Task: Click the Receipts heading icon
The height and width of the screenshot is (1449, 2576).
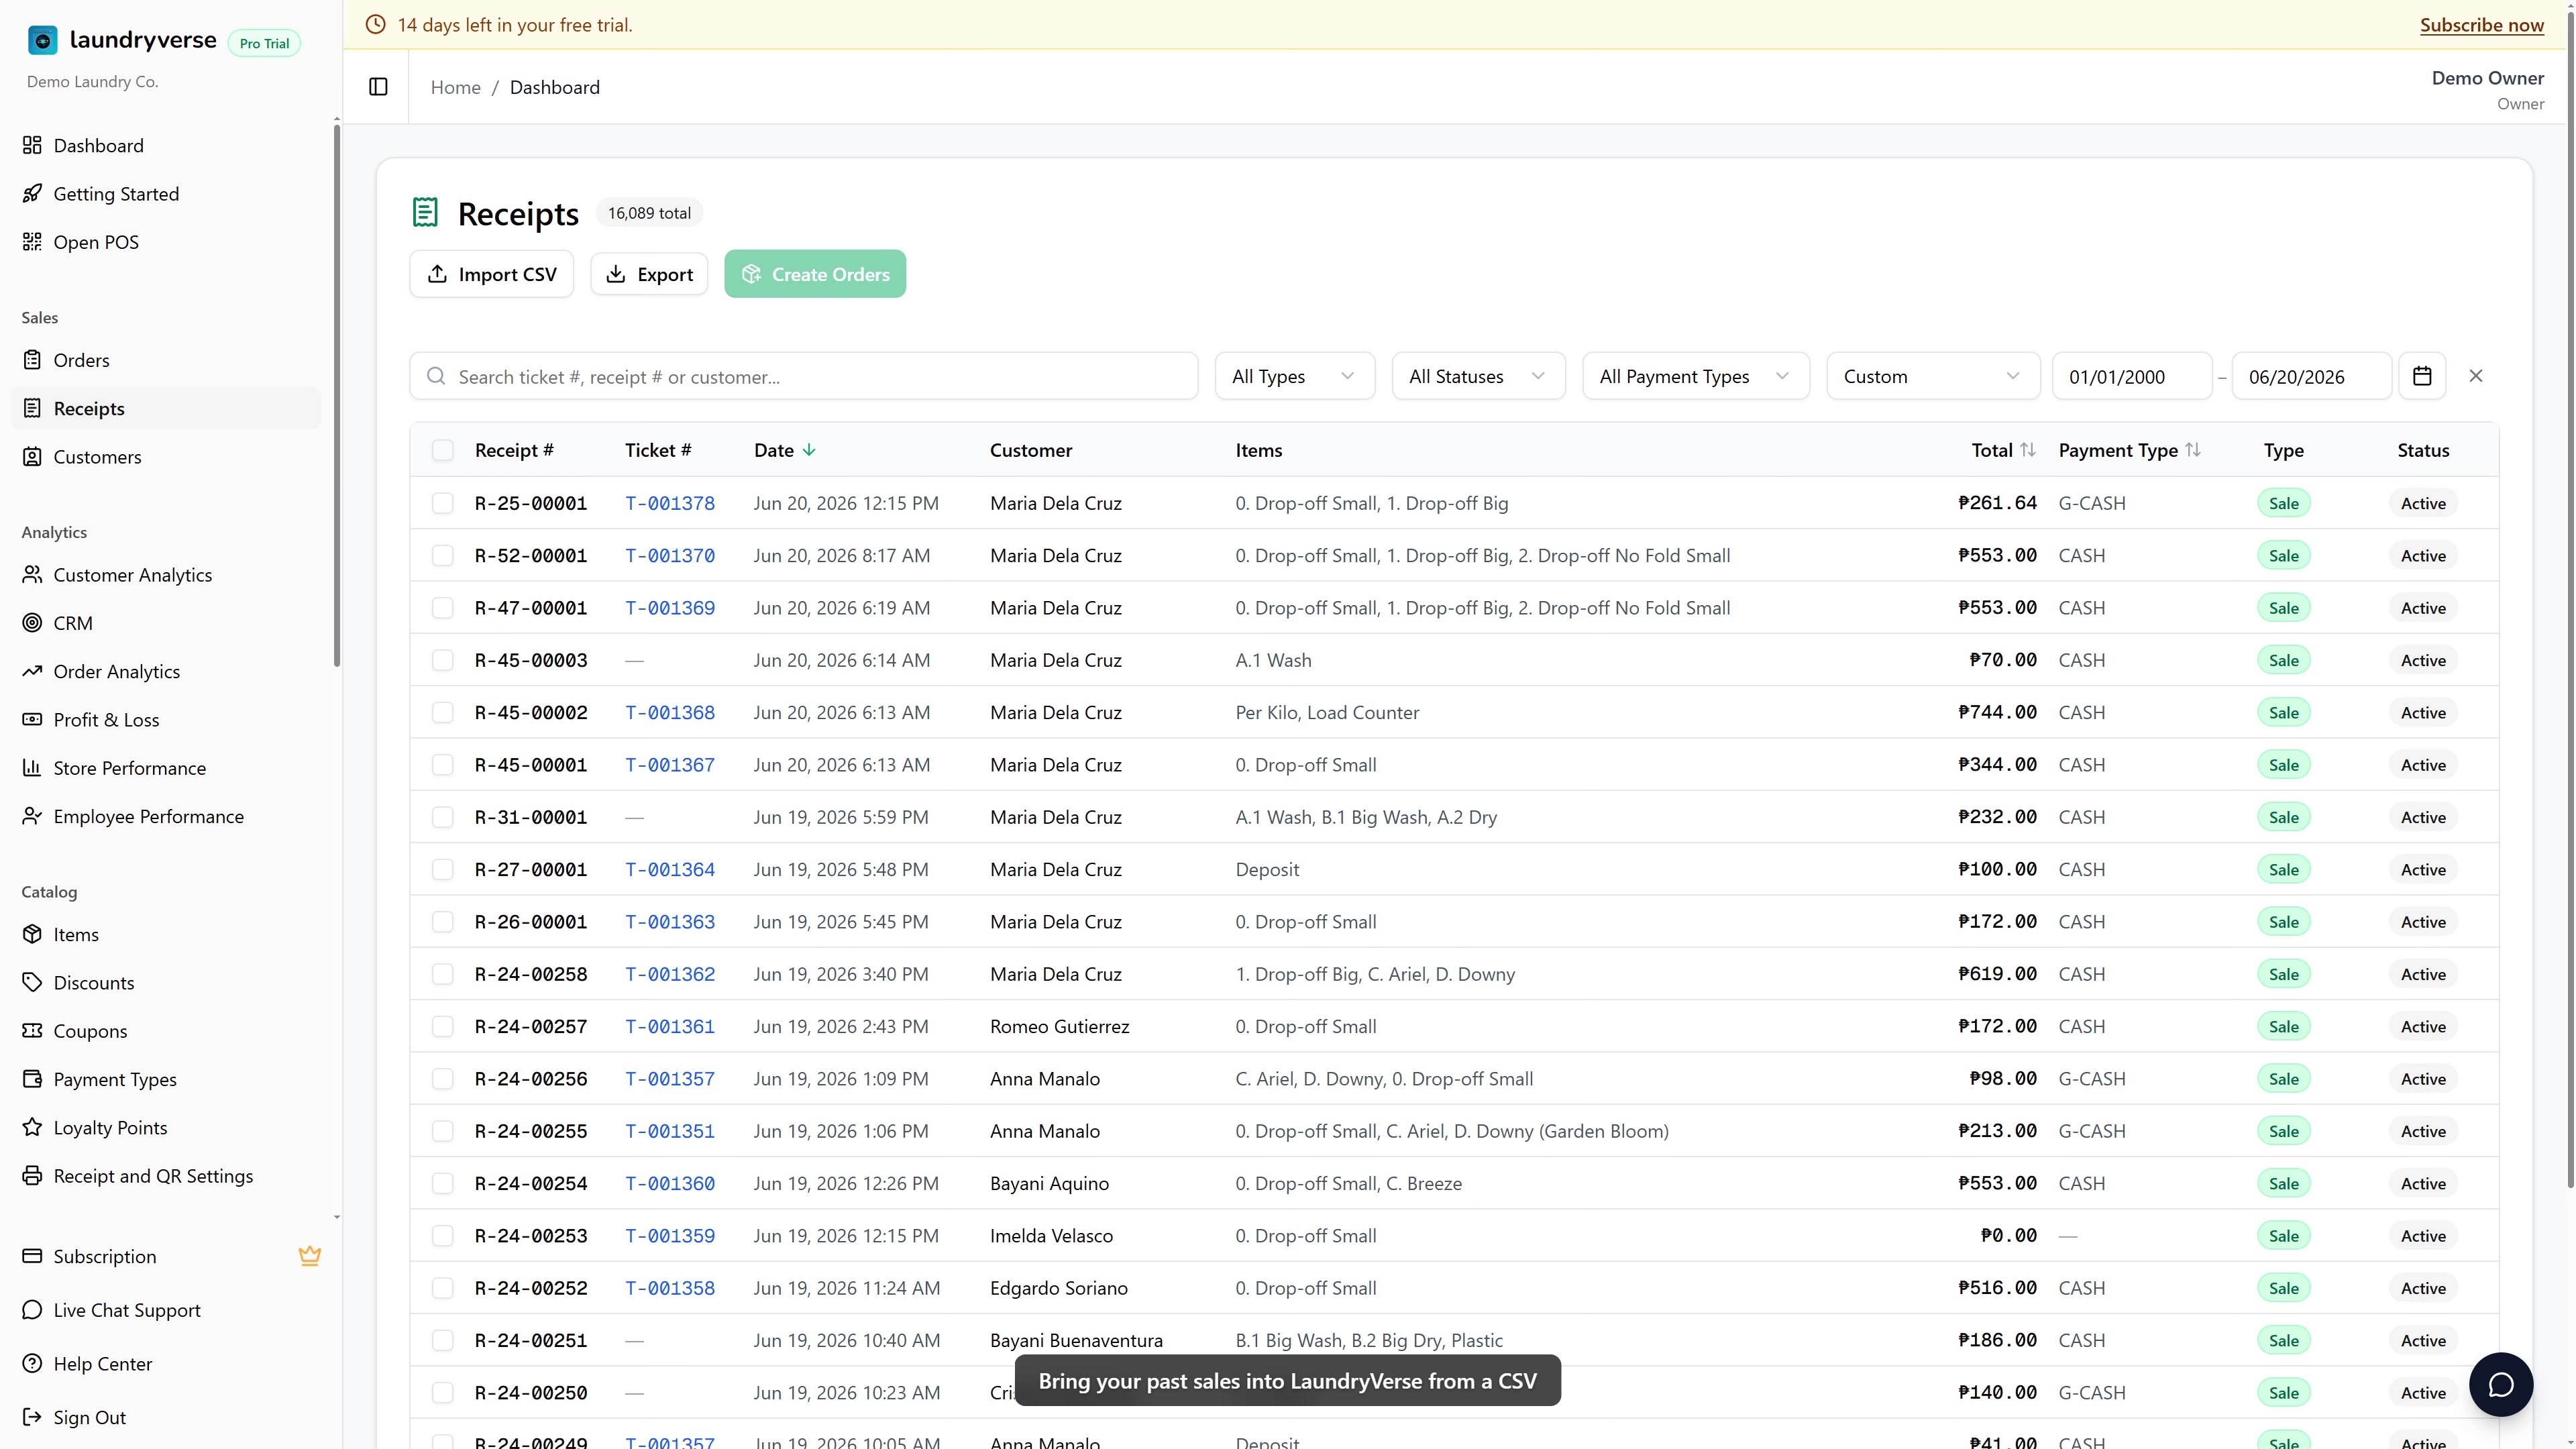Action: [x=425, y=212]
